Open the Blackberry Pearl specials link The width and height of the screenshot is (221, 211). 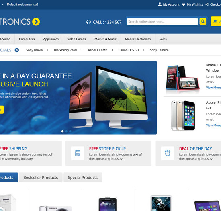coord(65,50)
